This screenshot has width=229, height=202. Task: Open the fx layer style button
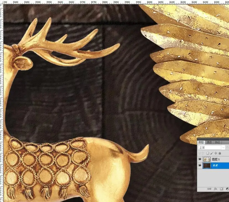(215, 189)
